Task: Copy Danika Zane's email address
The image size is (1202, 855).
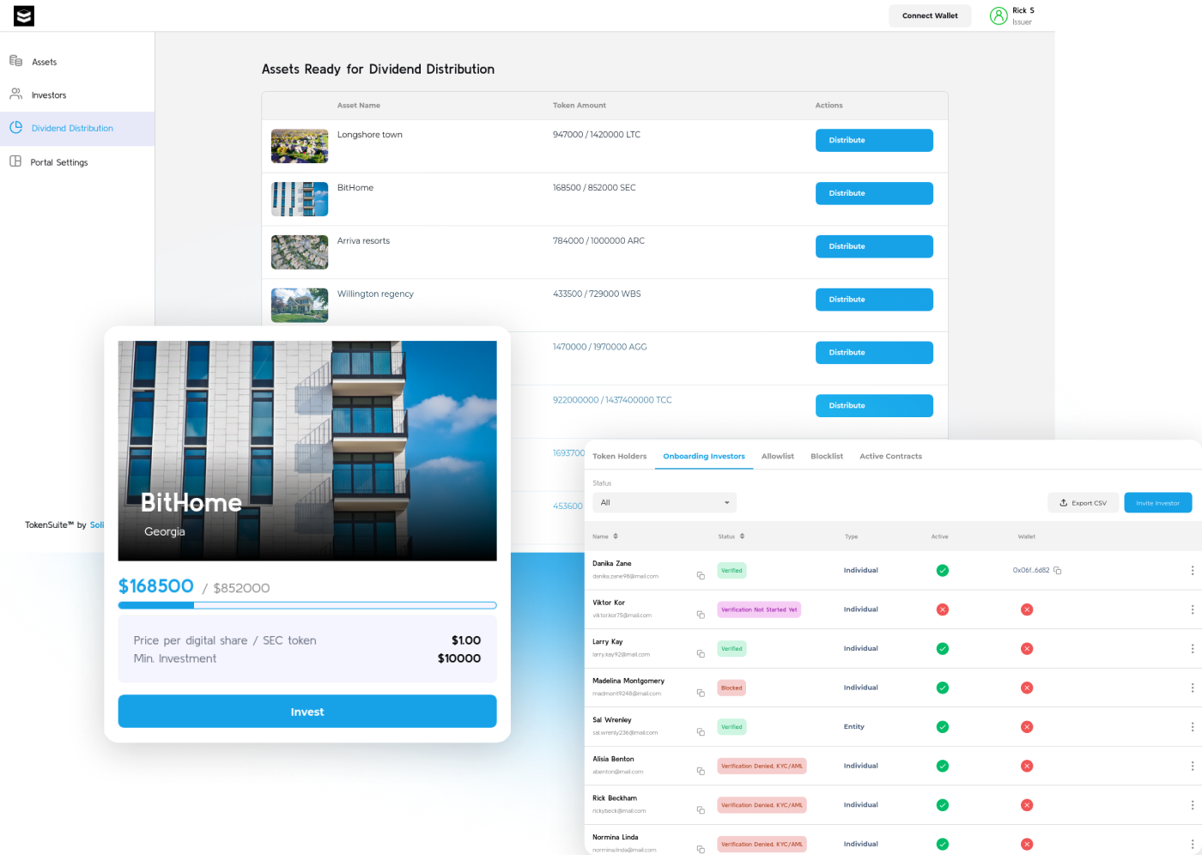Action: tap(701, 575)
